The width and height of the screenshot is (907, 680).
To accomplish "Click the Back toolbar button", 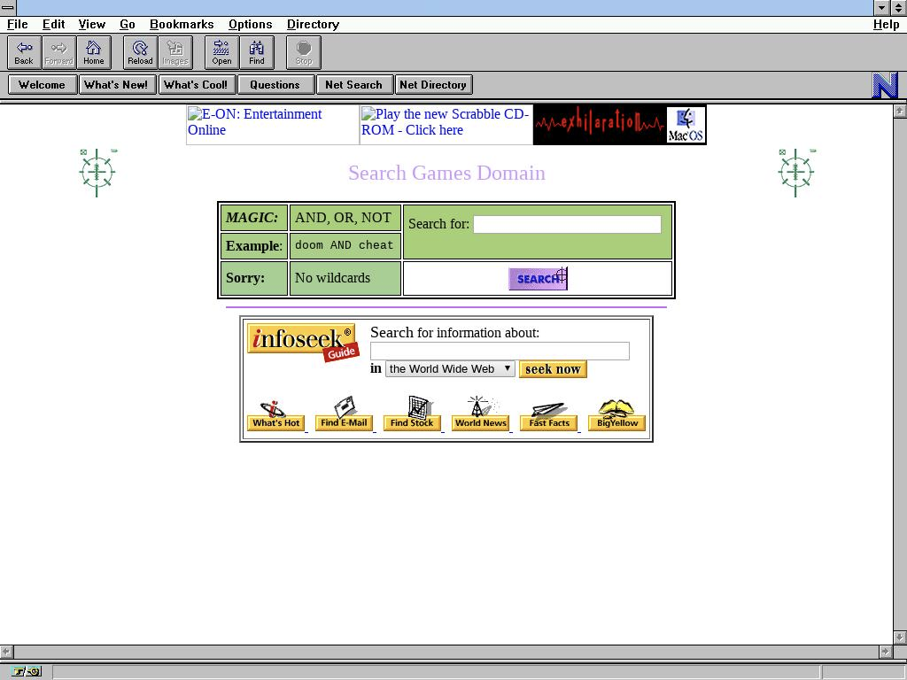I will point(24,52).
